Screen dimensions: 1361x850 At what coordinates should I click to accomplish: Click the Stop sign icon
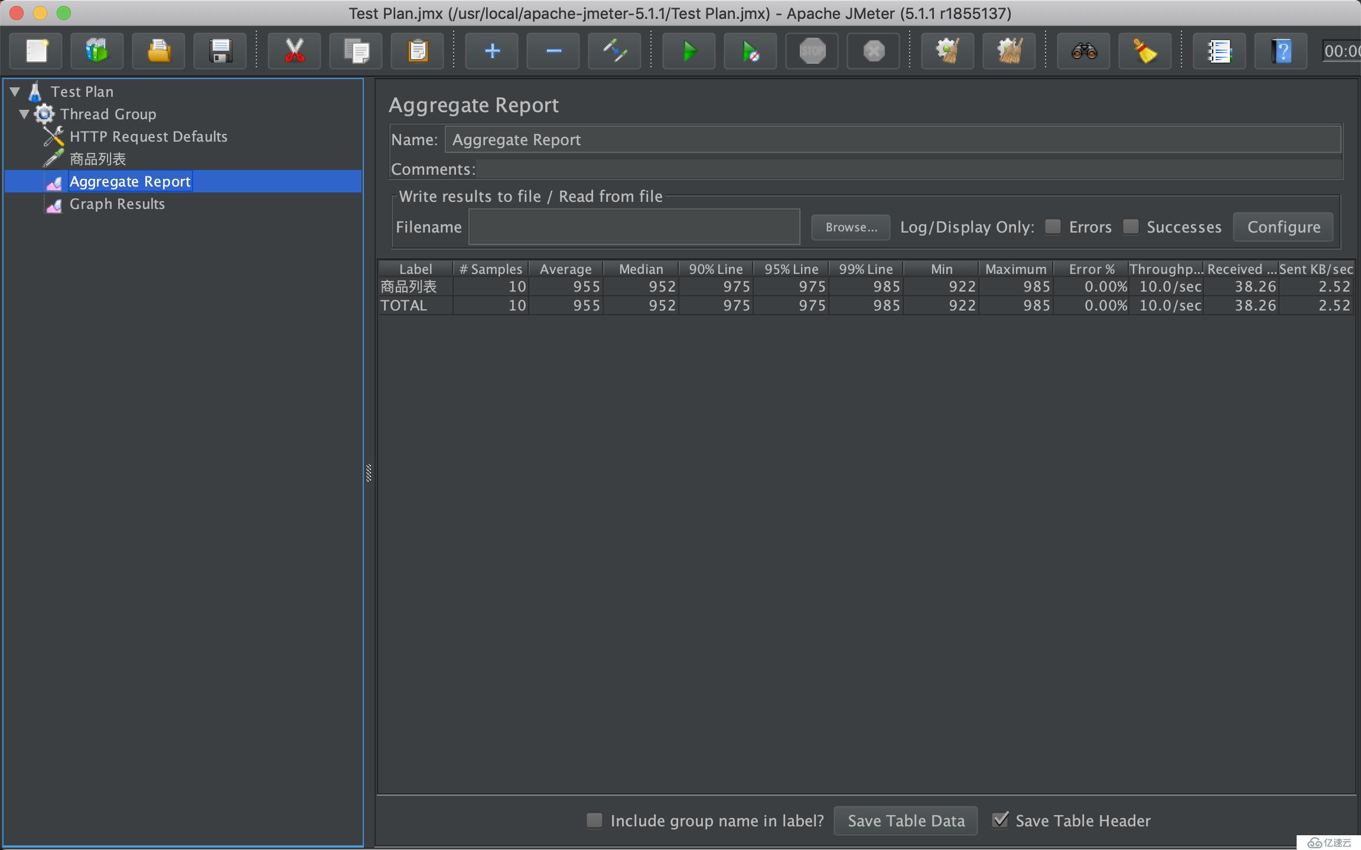[812, 51]
